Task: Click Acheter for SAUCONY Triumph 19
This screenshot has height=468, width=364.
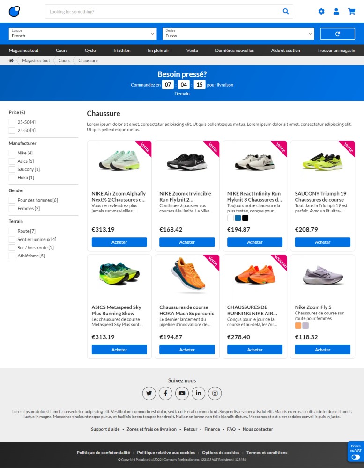Action: coord(322,242)
